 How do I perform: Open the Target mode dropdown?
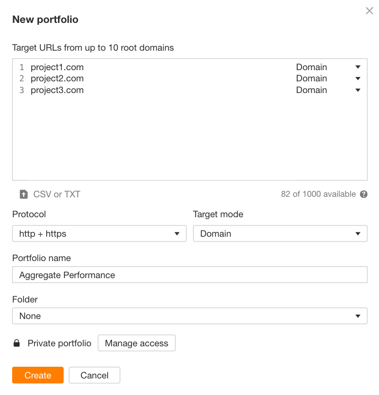coord(281,234)
